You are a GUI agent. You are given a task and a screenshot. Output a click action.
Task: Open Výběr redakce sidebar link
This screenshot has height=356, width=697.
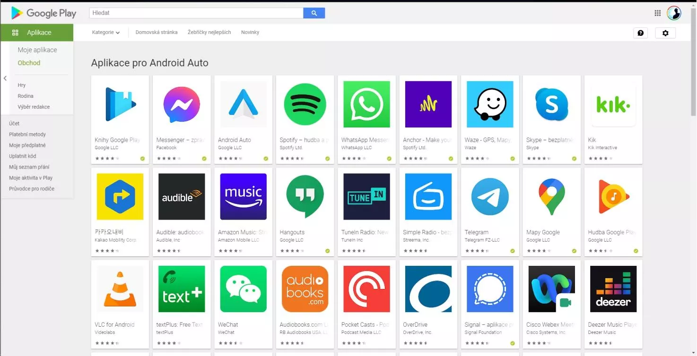point(34,107)
